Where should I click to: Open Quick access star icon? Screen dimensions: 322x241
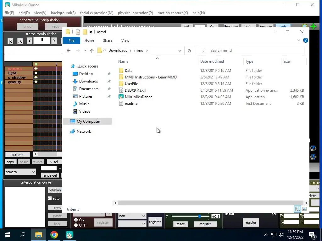pyautogui.click(x=73, y=66)
